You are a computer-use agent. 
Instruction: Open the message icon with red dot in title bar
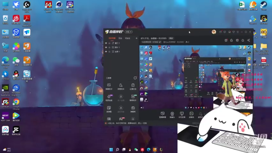click(220, 32)
